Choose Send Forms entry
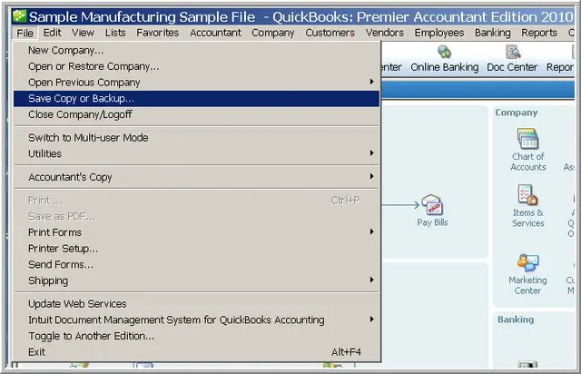 [196, 264]
